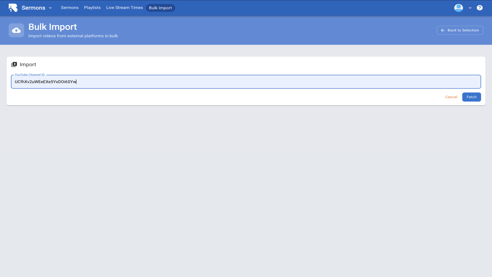Select the Bulk Import tab
Viewport: 492px width, 277px height.
coord(160,8)
